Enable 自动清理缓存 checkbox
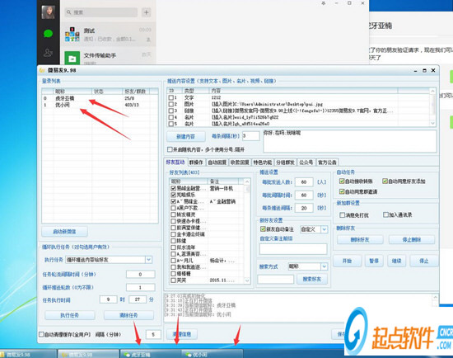The height and width of the screenshot is (358, 453). pos(41,334)
